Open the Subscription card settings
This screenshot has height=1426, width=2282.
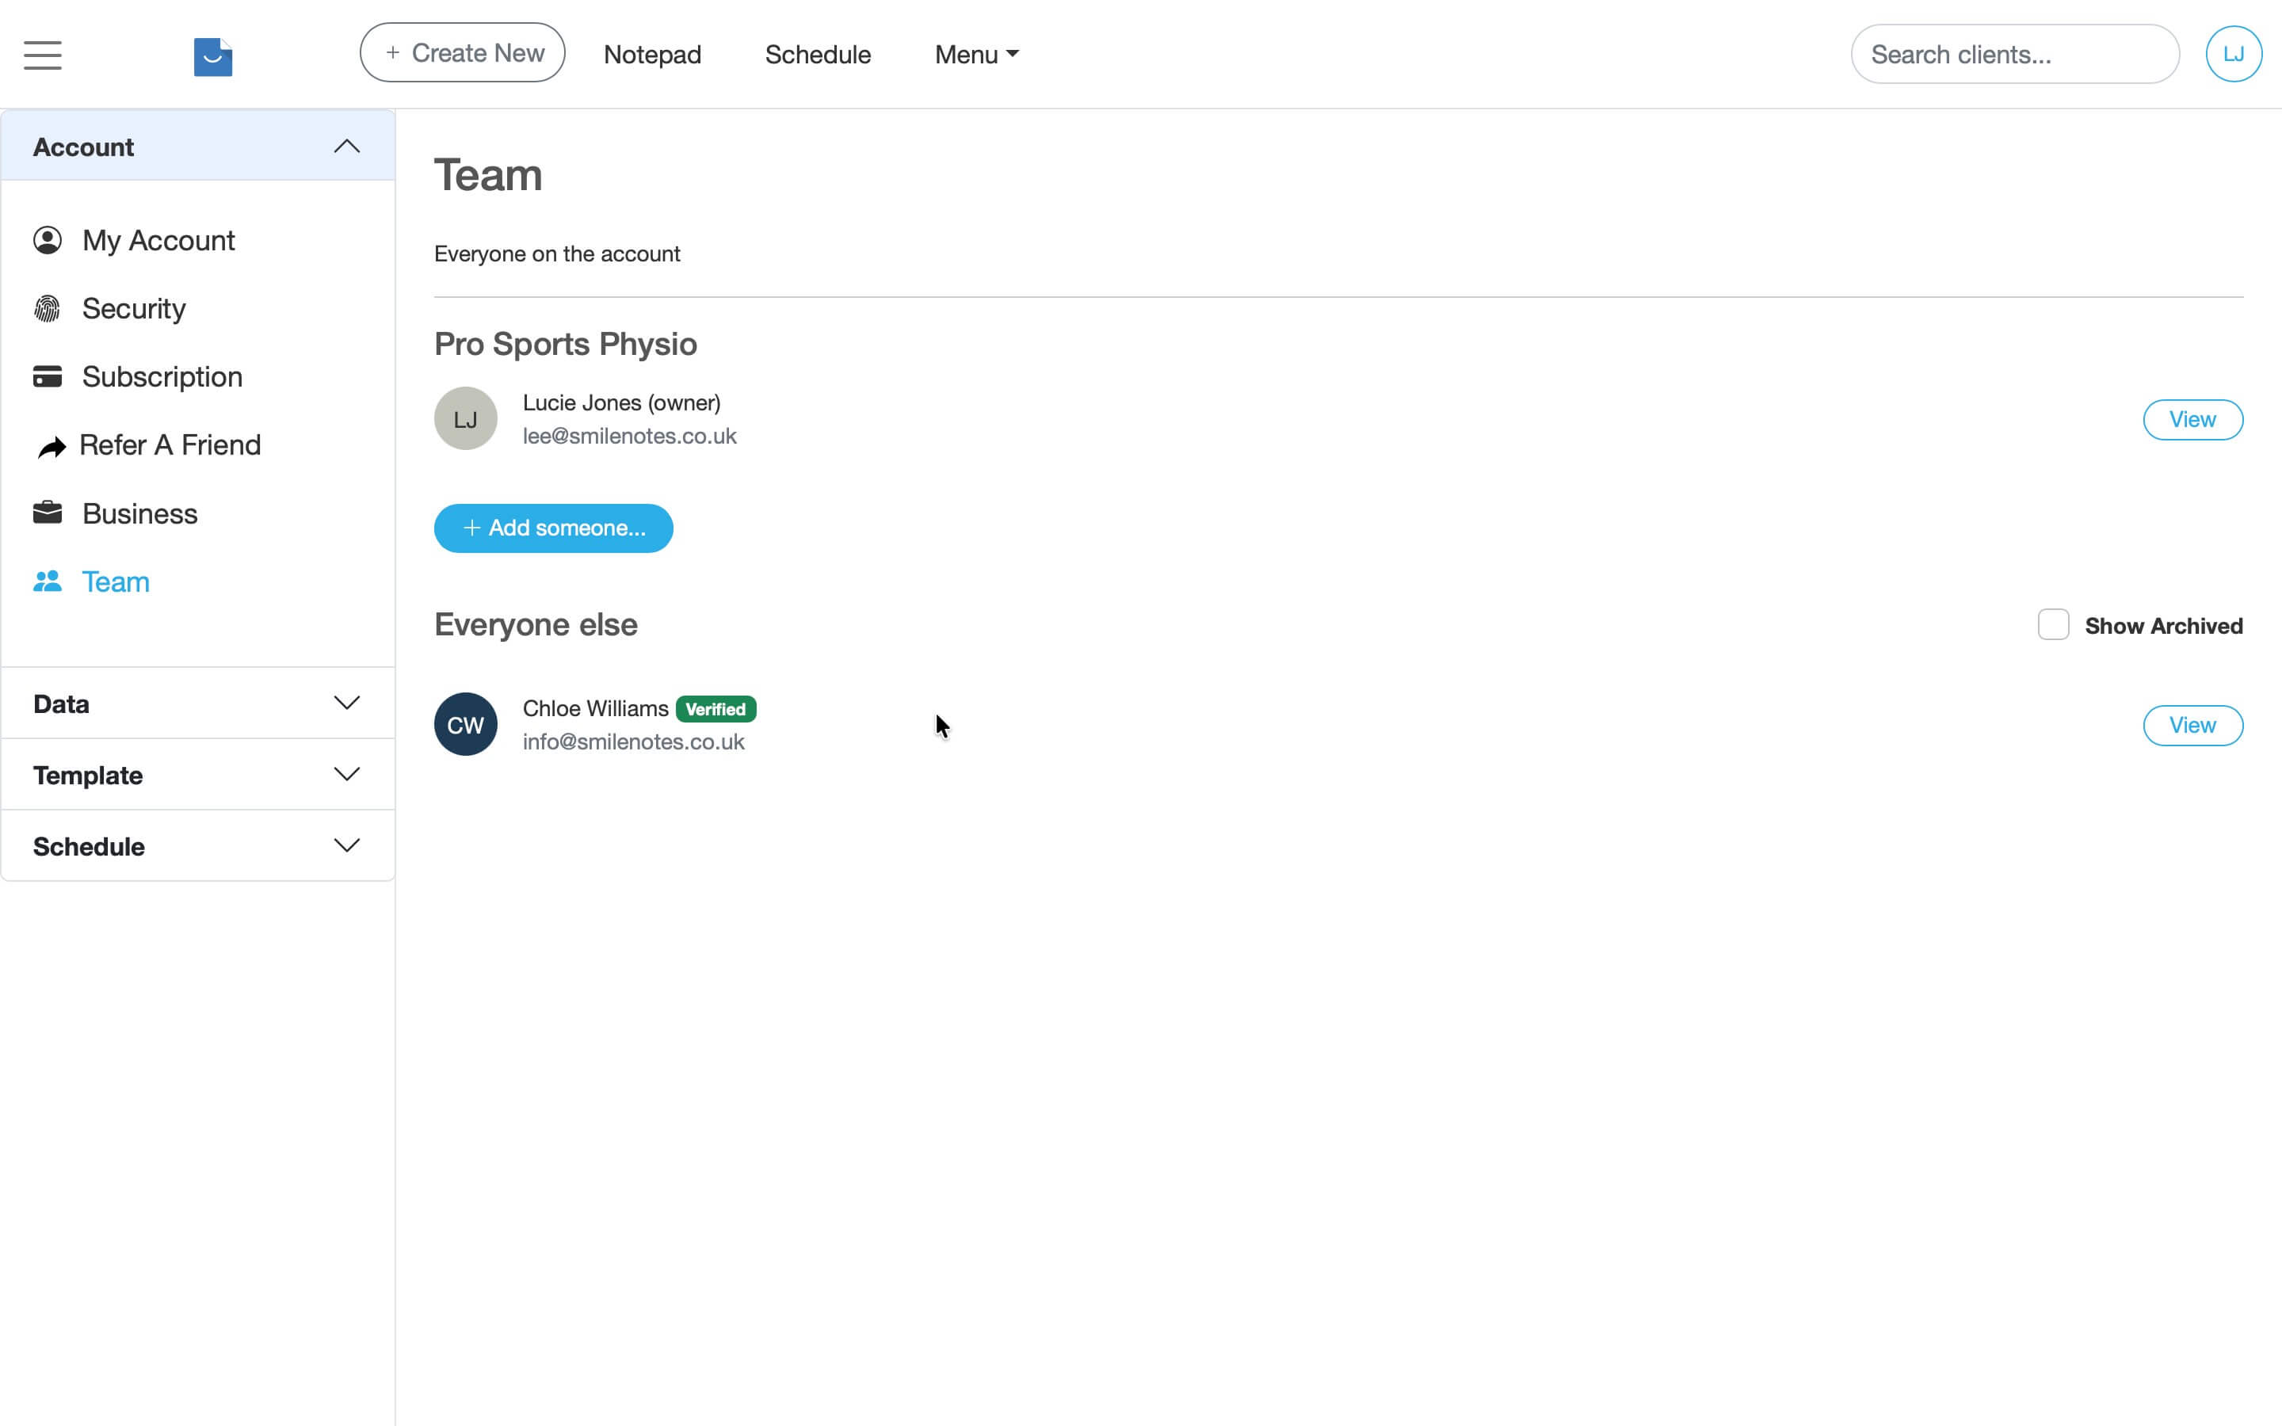coord(162,376)
